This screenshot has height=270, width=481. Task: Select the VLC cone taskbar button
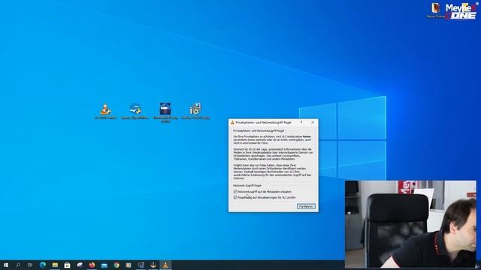165,265
